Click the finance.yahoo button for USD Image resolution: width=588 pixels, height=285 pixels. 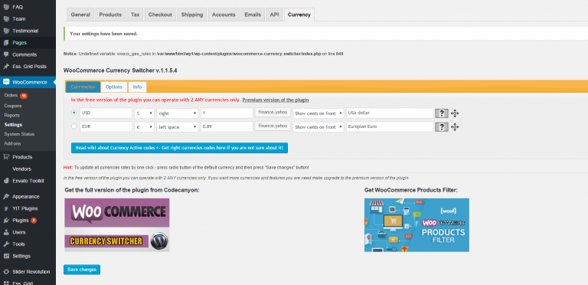273,113
